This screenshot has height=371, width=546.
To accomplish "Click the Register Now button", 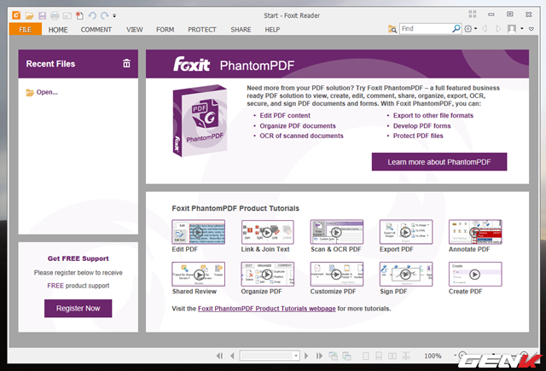I will [78, 308].
